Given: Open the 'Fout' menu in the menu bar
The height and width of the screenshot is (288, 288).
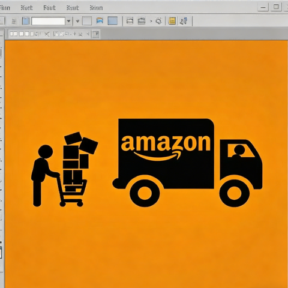Looking at the screenshot, I should 49,8.
